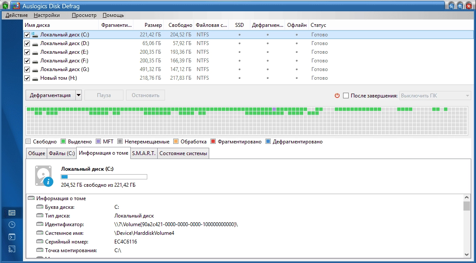This screenshot has height=263, width=476.
Task: Uncheck Локальный диск (C:) checkbox
Action: 27,35
